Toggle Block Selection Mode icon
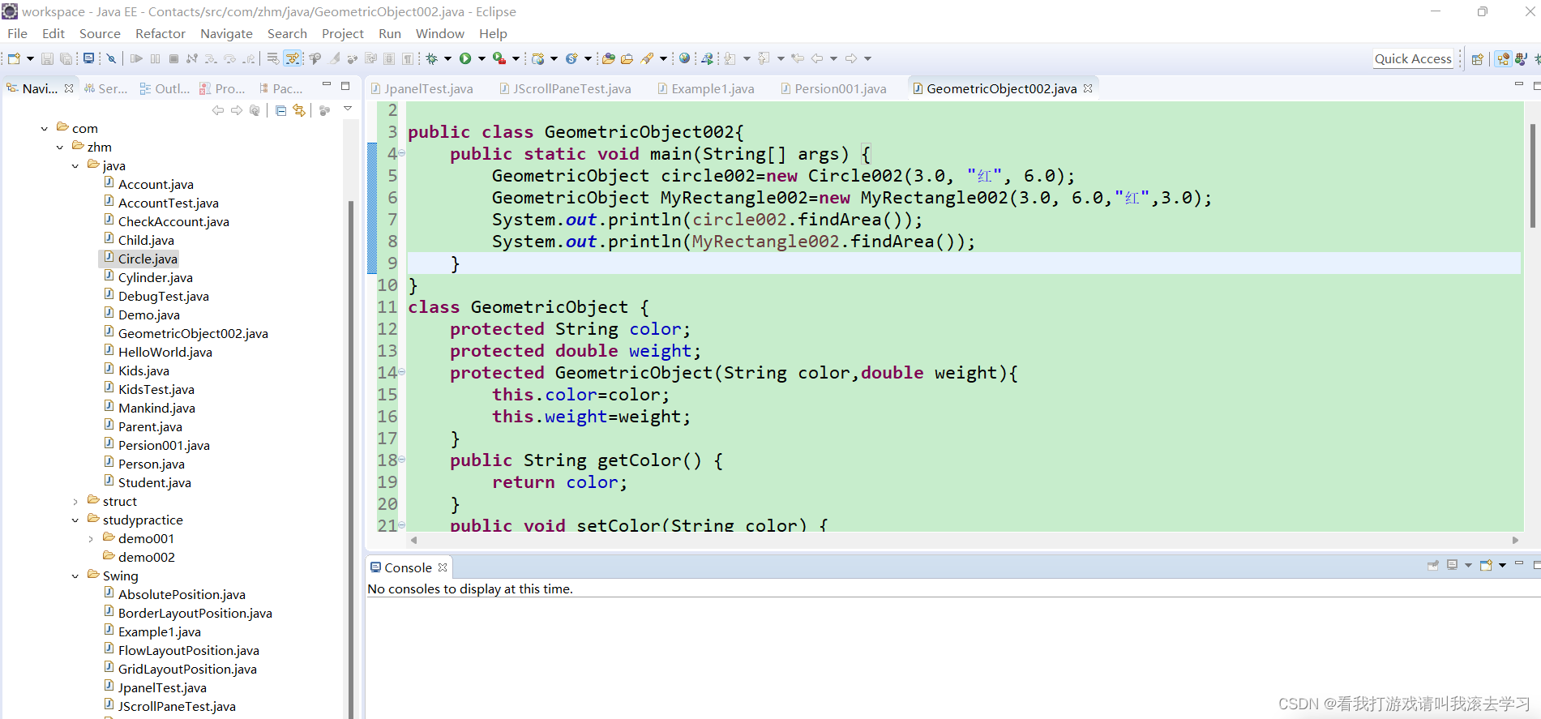This screenshot has height=719, width=1541. pyautogui.click(x=389, y=58)
